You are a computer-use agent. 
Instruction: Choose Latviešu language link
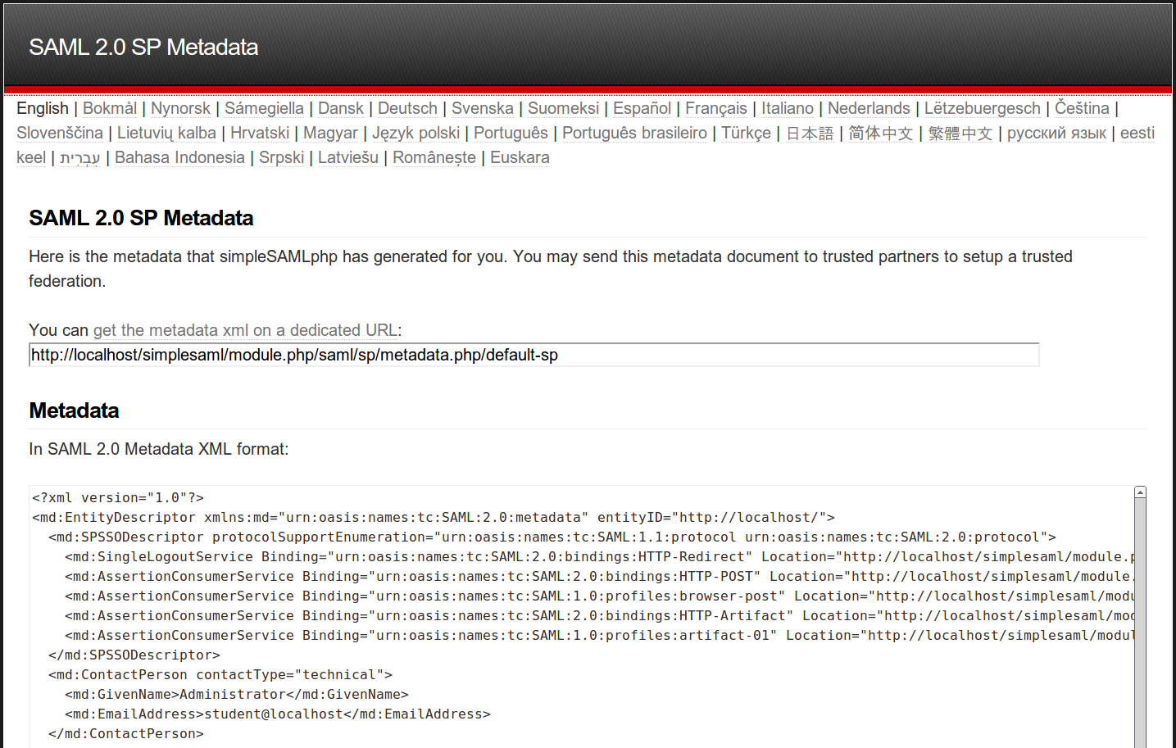(348, 157)
